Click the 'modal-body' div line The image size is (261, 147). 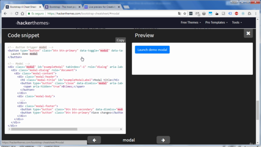(36, 96)
